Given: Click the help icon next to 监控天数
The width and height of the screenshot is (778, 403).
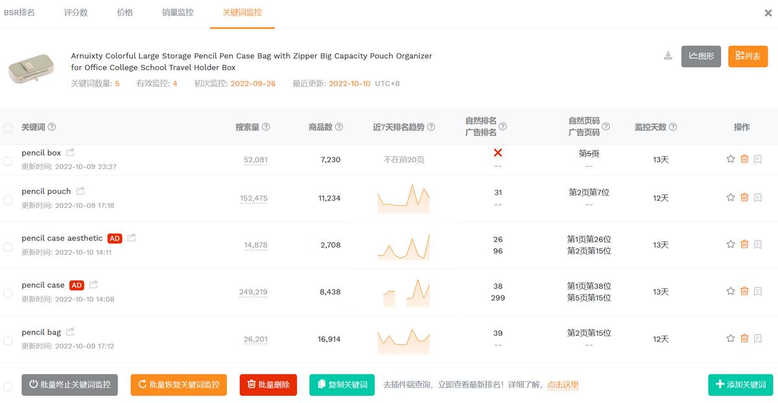Looking at the screenshot, I should (x=672, y=127).
